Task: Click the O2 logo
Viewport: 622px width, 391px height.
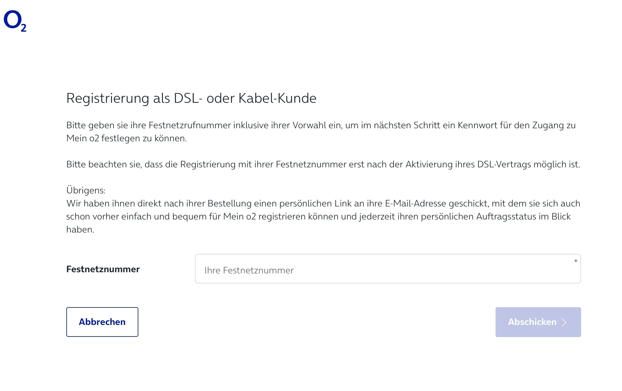Action: 15,21
